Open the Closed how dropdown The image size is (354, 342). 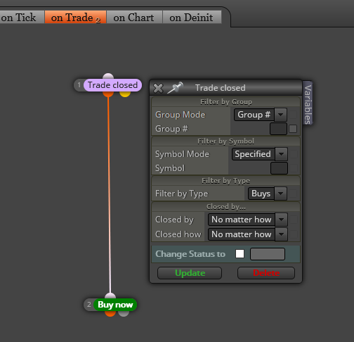(248, 234)
